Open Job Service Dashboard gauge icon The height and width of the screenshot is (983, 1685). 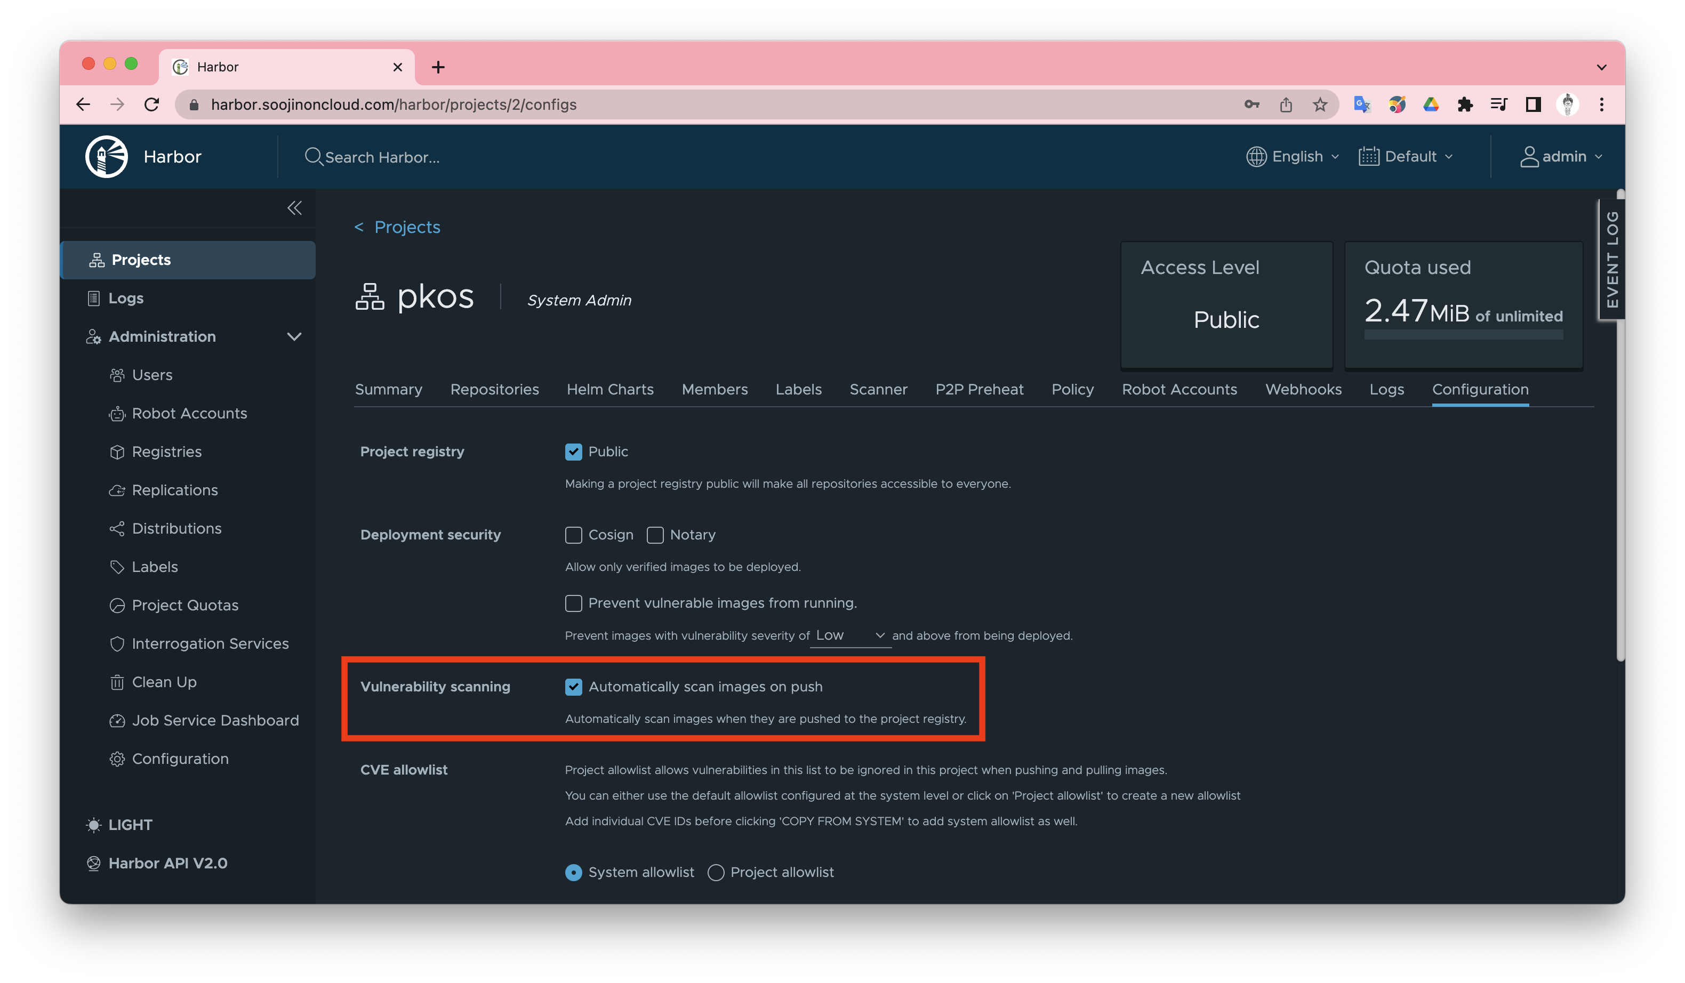[x=117, y=721]
